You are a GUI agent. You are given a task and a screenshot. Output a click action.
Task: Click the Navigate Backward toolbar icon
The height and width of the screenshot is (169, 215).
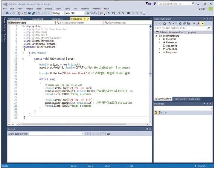coord(7,13)
